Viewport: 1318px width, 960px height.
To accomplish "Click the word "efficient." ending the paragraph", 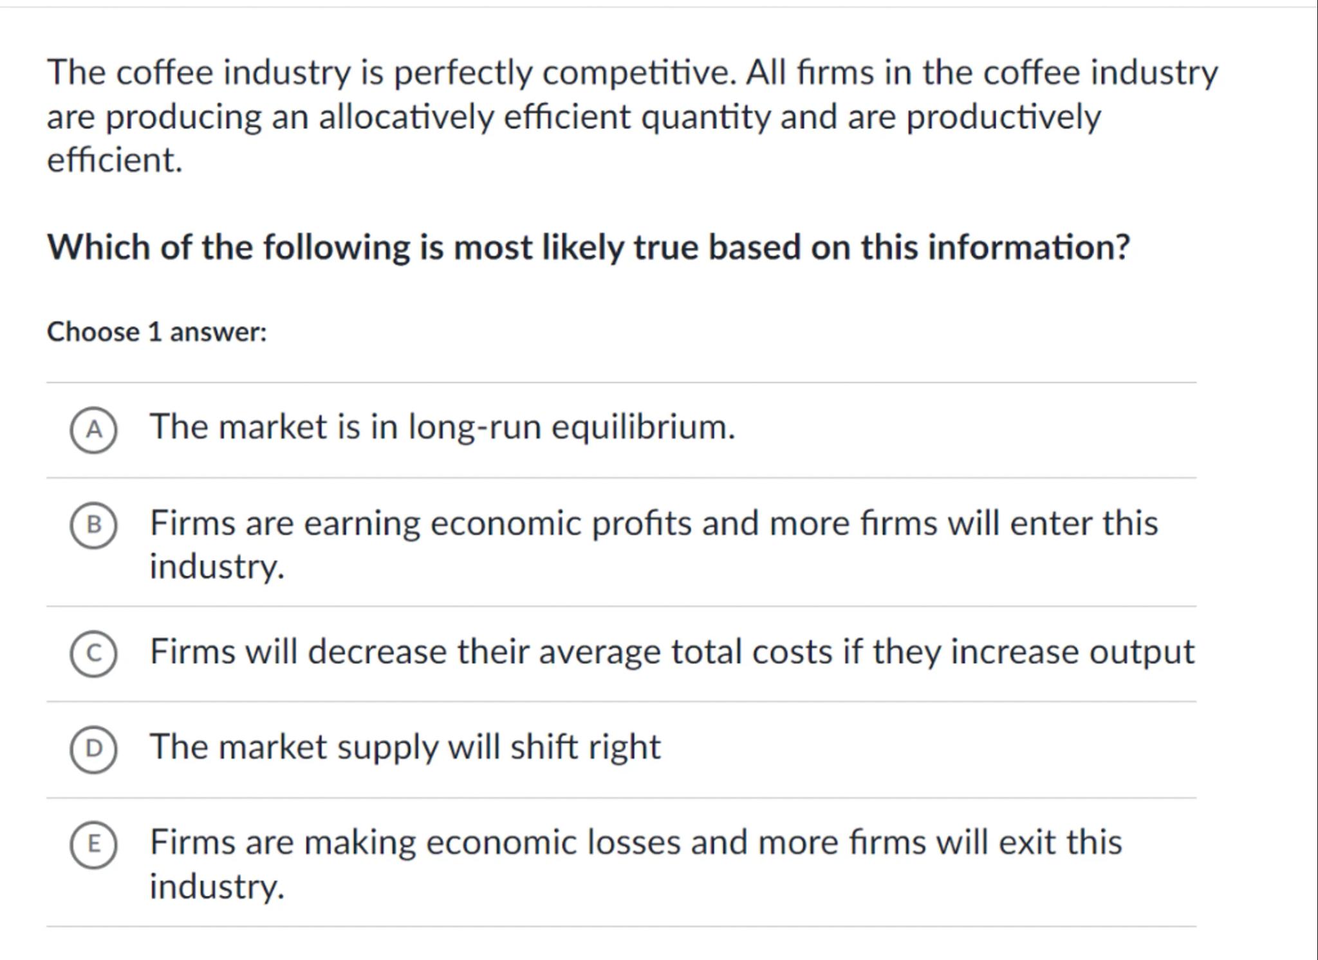I will click(115, 160).
